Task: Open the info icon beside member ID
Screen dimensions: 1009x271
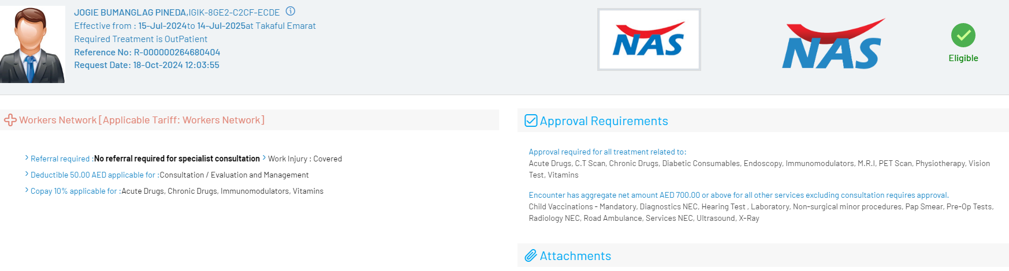Action: click(291, 11)
